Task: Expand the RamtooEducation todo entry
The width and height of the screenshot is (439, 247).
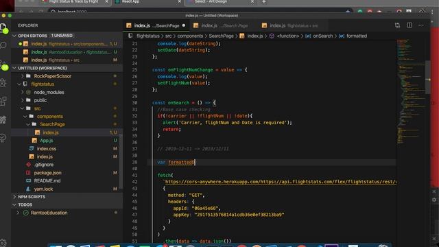Action: click(x=19, y=213)
